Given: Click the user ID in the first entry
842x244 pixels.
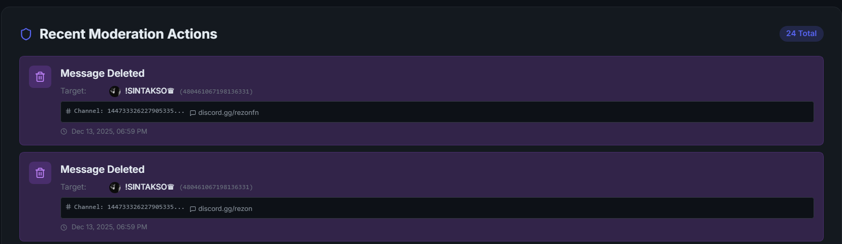Looking at the screenshot, I should [x=216, y=91].
